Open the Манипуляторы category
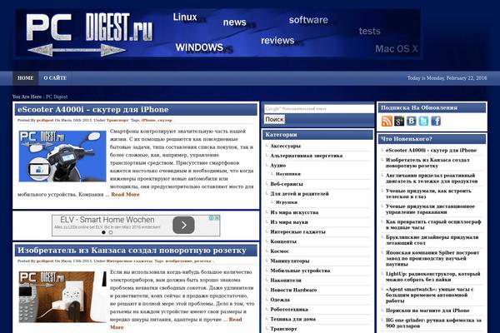 point(289,261)
